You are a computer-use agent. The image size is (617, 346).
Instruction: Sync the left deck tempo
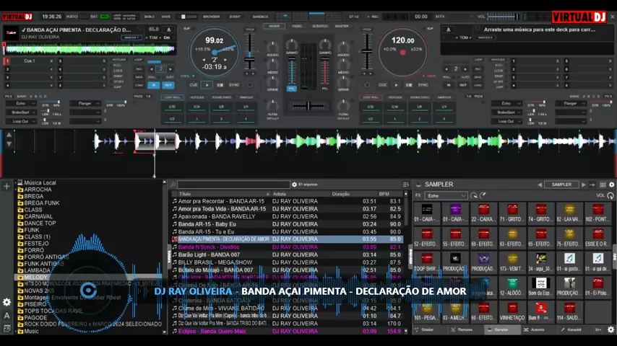coord(234,85)
